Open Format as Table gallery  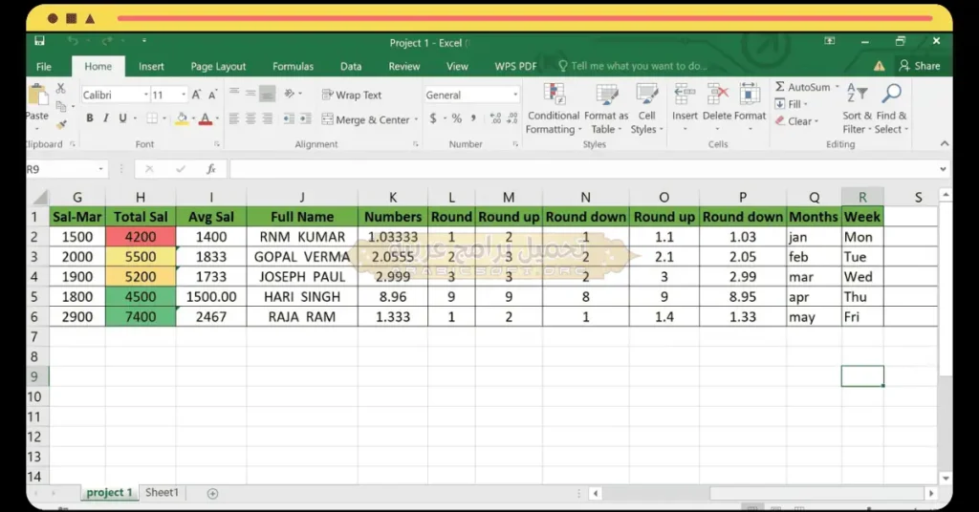click(606, 109)
